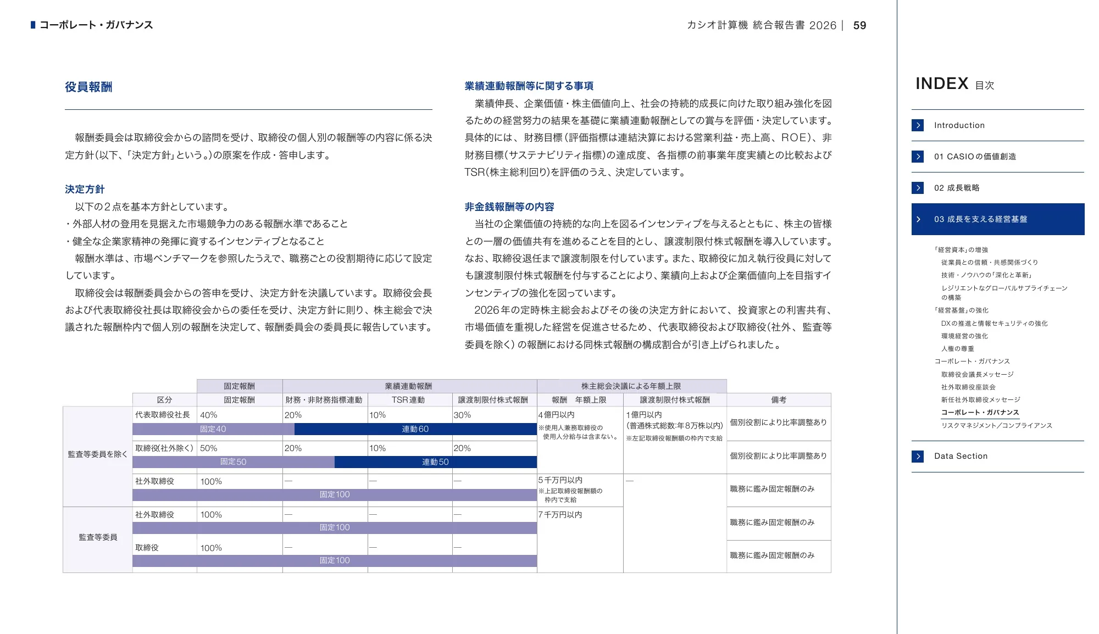
Task: Click the TSR連動 column header
Action: [x=410, y=400]
